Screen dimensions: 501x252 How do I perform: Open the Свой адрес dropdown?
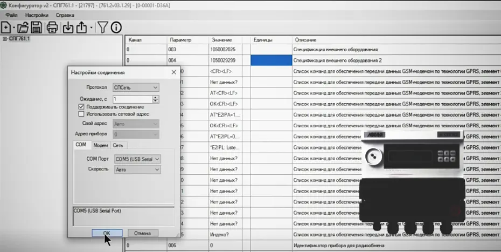tap(136, 124)
